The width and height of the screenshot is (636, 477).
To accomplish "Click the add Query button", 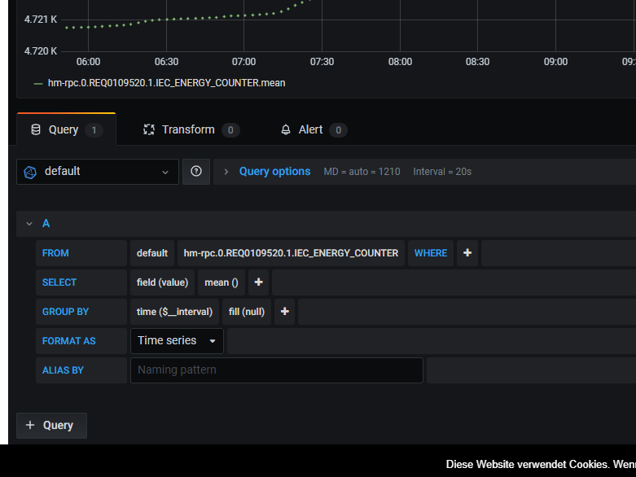I will pyautogui.click(x=51, y=426).
